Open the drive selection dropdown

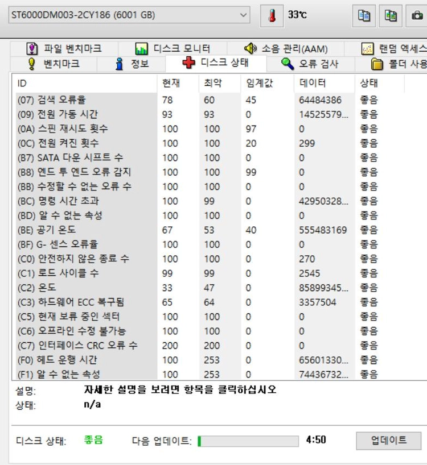pyautogui.click(x=129, y=15)
